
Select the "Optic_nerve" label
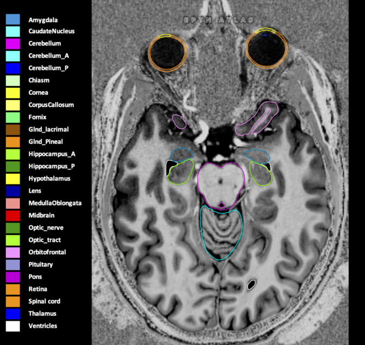[46, 228]
